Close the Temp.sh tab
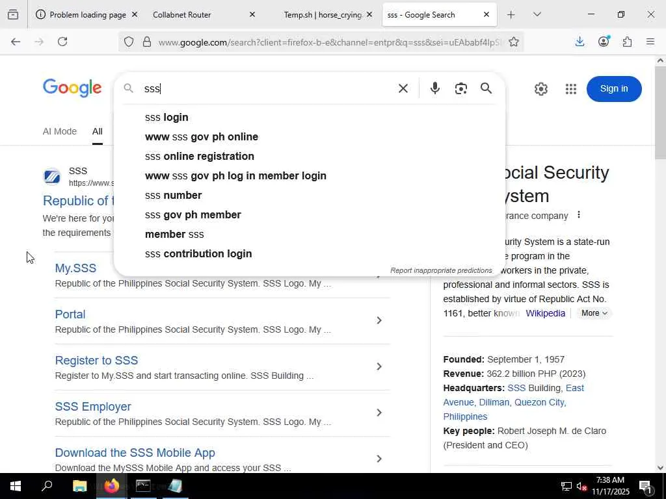 click(369, 14)
